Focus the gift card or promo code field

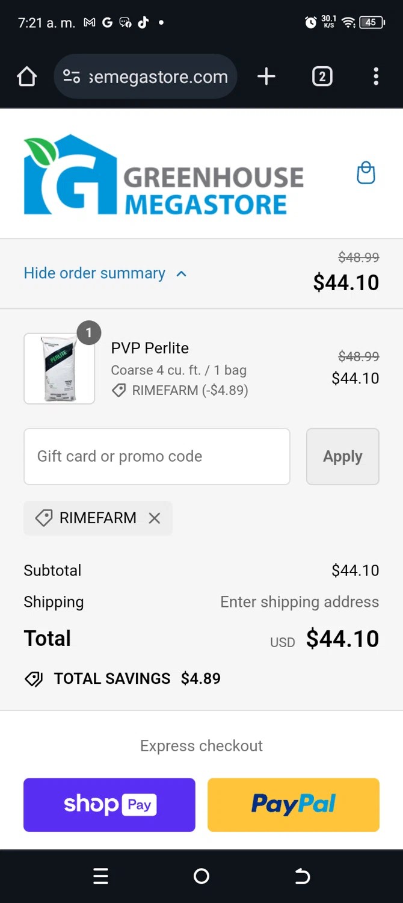156,456
